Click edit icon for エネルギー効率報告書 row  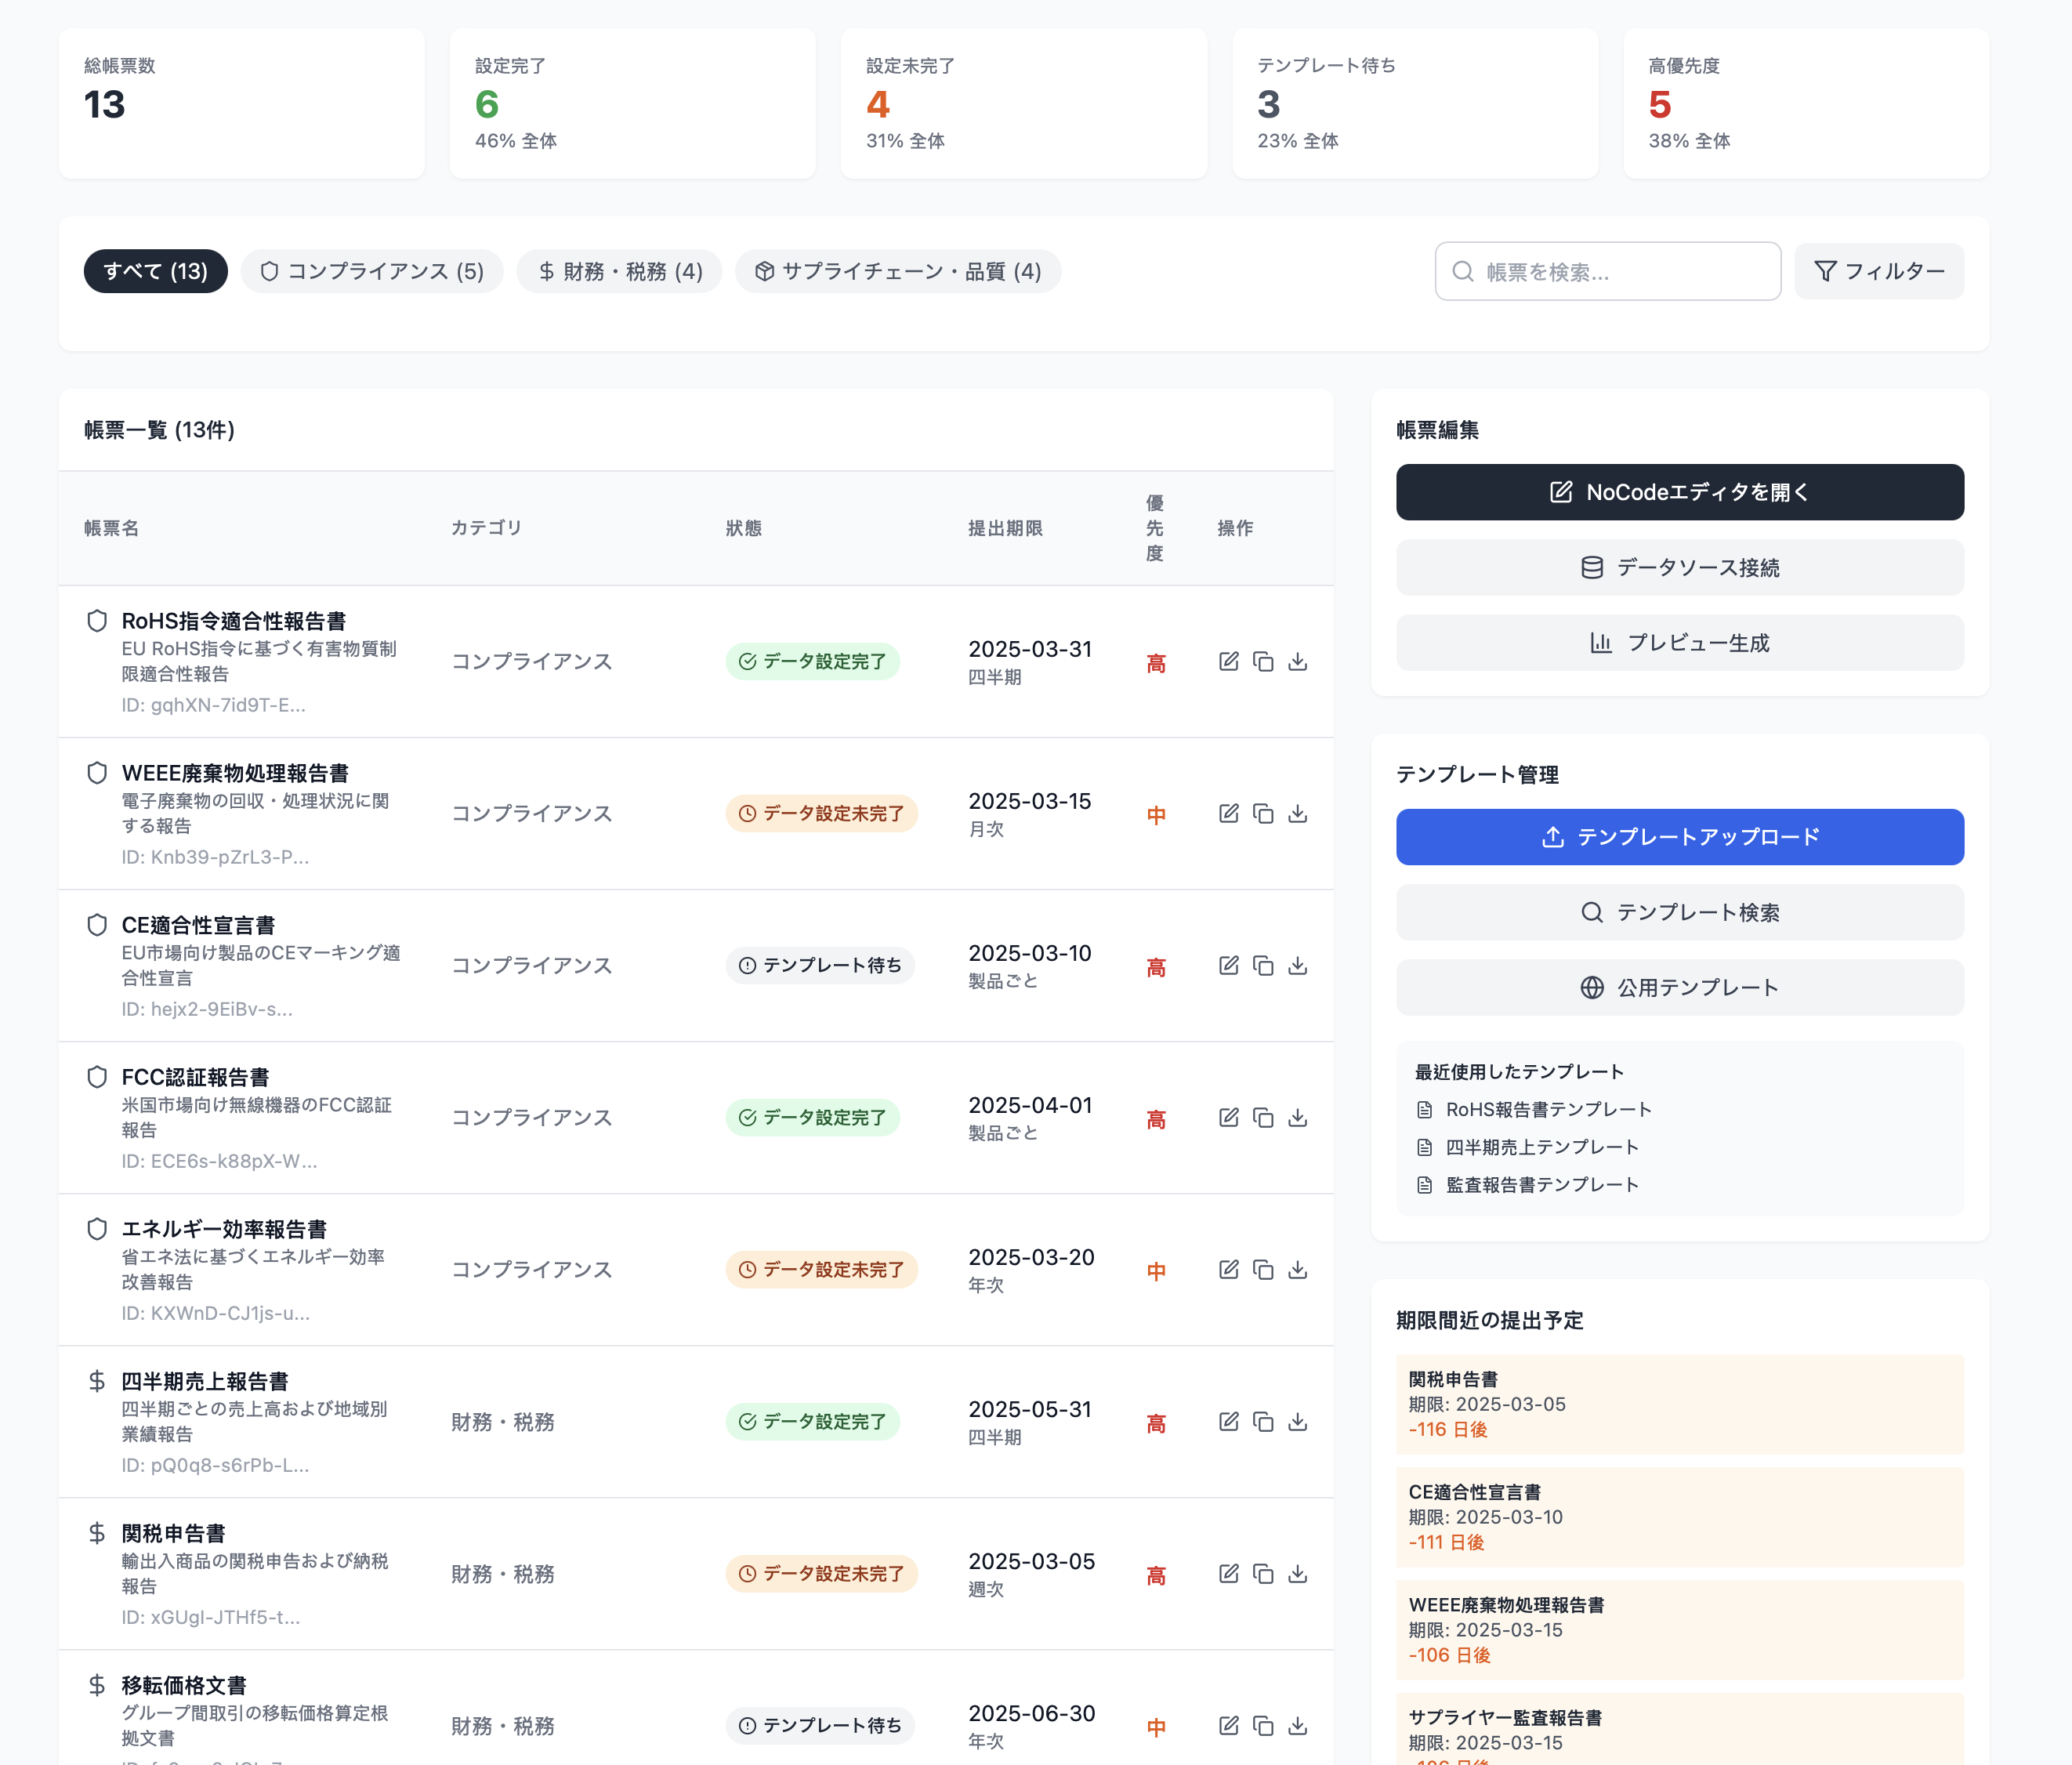point(1228,1269)
